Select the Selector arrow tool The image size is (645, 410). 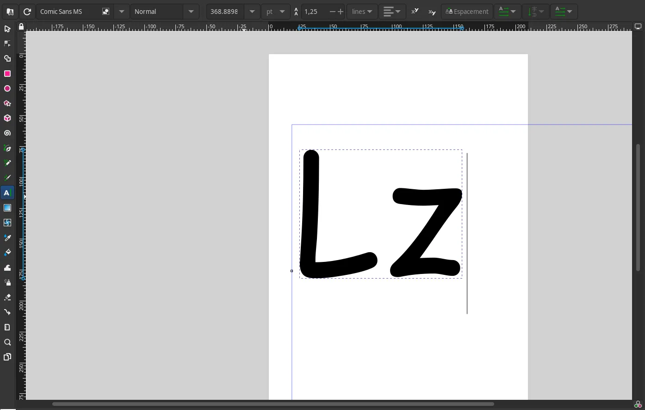7,29
